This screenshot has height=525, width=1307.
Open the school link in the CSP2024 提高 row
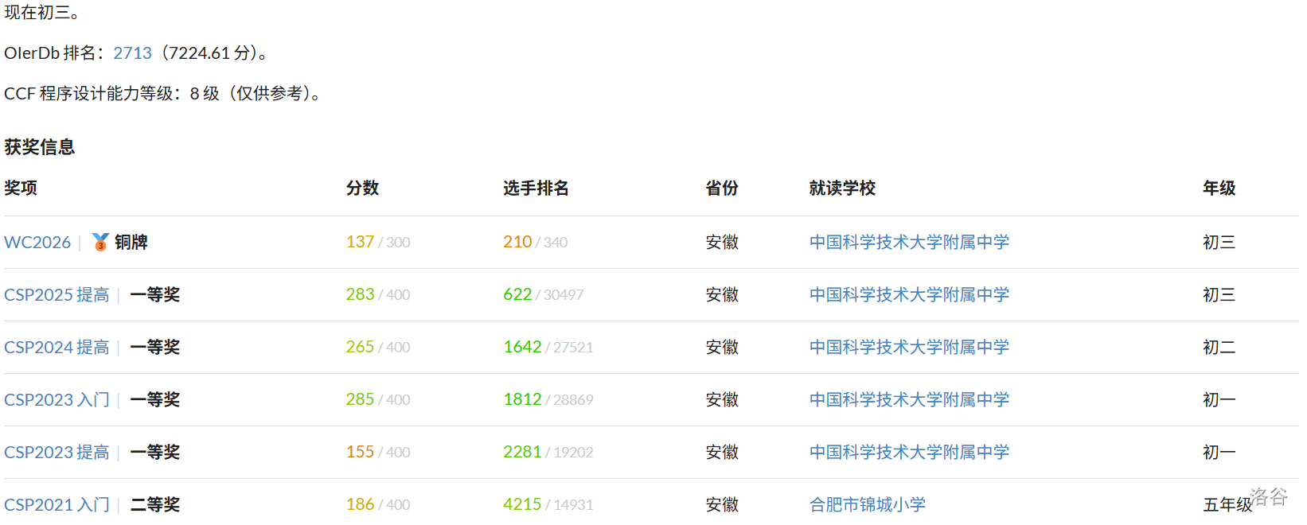click(x=909, y=347)
